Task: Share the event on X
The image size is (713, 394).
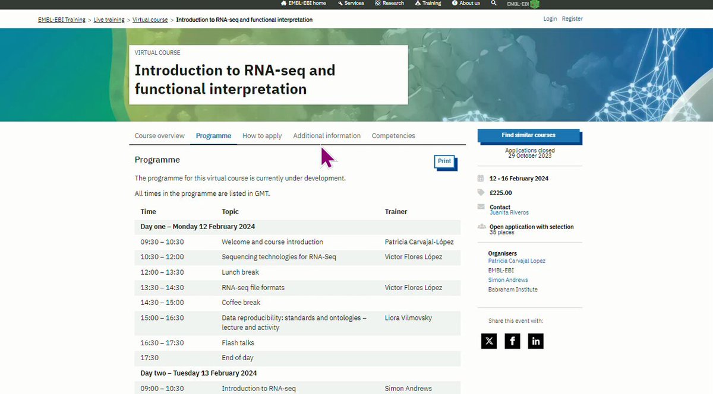Action: pyautogui.click(x=489, y=341)
